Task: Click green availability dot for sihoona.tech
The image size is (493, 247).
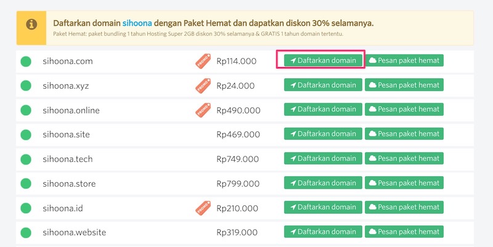Action: 26,159
